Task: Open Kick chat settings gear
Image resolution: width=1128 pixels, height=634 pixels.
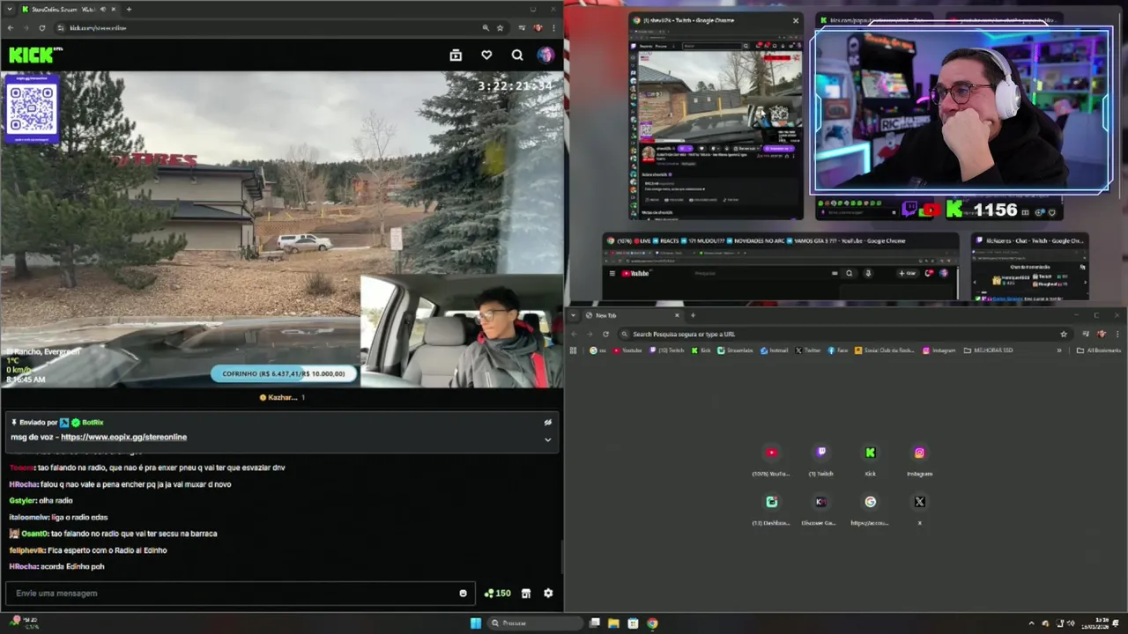Action: 548,593
